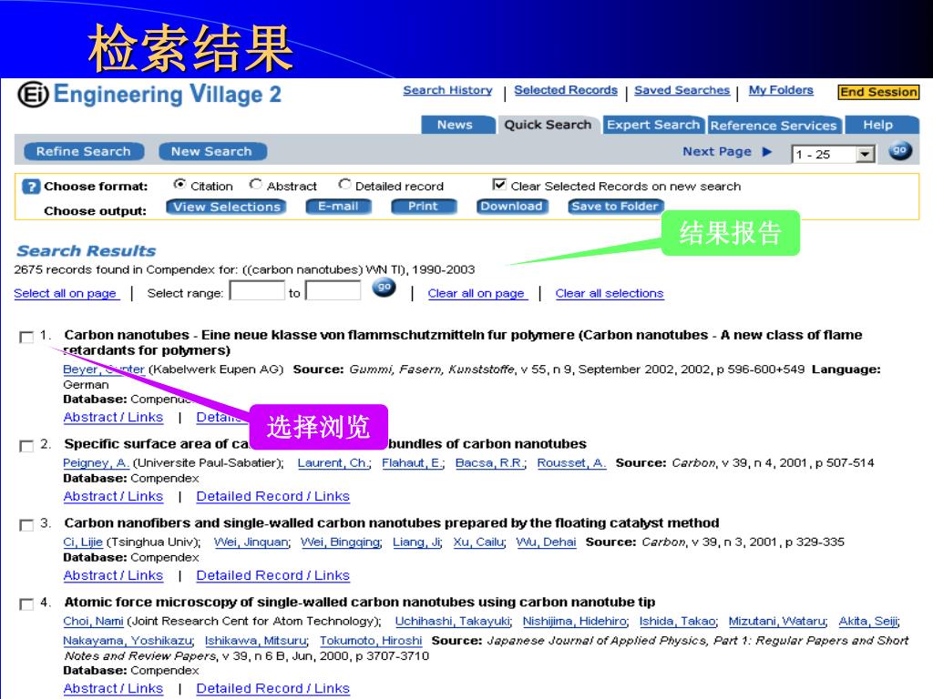Click author link Bacsa, R.R.
The height and width of the screenshot is (699, 933).
click(x=491, y=463)
